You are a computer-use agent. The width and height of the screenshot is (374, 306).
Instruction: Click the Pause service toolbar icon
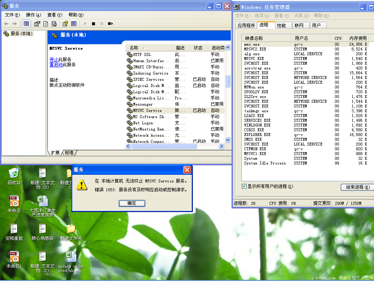102,24
